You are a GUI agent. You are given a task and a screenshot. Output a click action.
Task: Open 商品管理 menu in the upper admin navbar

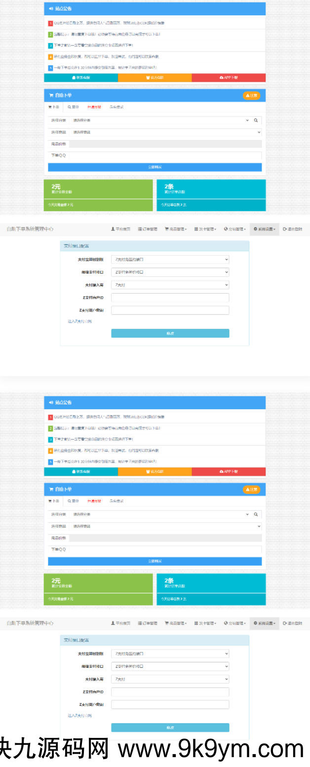pyautogui.click(x=176, y=229)
